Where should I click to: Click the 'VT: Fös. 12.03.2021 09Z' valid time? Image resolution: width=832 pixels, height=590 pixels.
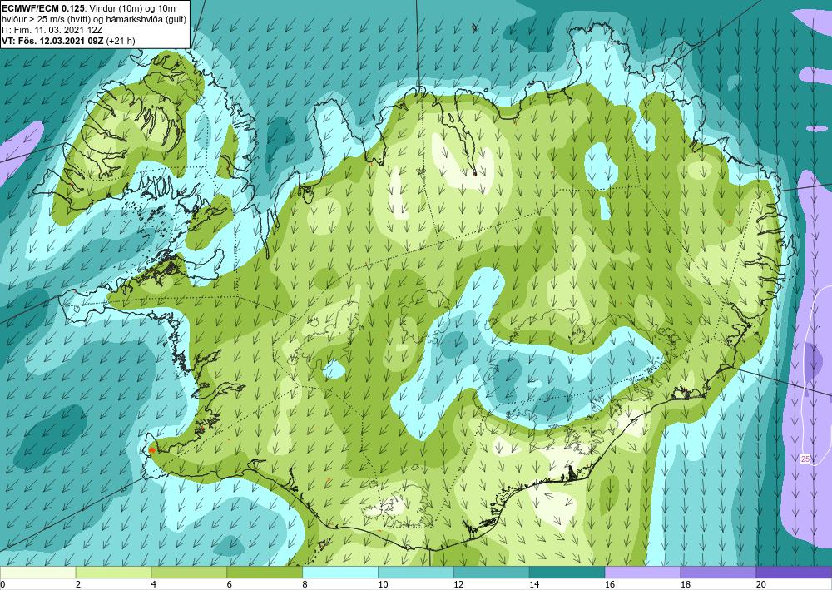coord(52,41)
